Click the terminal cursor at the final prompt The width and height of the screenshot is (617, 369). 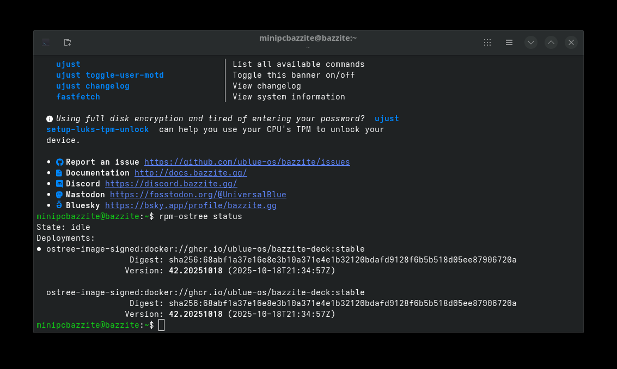tap(161, 325)
